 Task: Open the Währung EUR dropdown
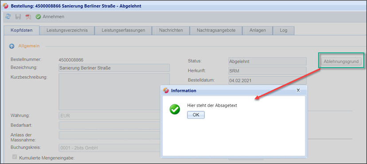pyautogui.click(x=109, y=115)
